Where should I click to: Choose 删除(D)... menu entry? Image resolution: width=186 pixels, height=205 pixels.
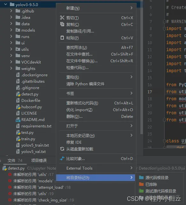point(96,116)
